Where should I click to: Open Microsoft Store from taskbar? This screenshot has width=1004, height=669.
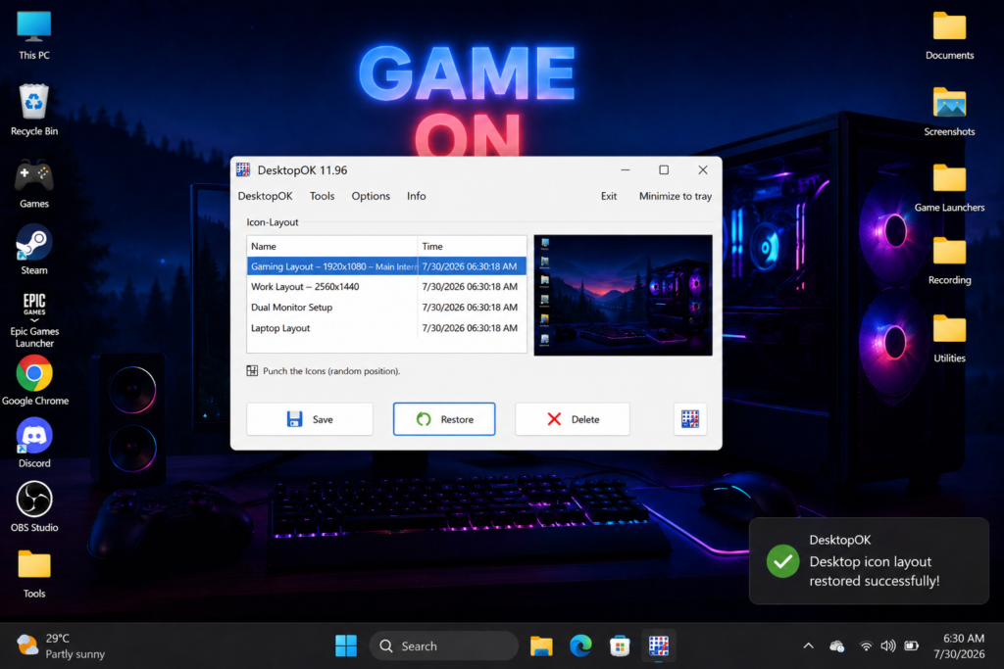pos(620,645)
